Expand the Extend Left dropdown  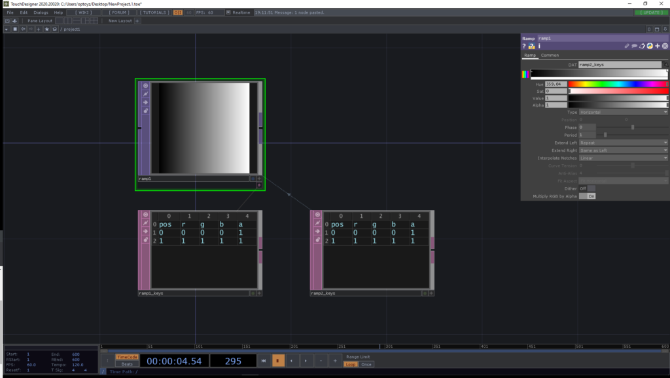pos(622,142)
